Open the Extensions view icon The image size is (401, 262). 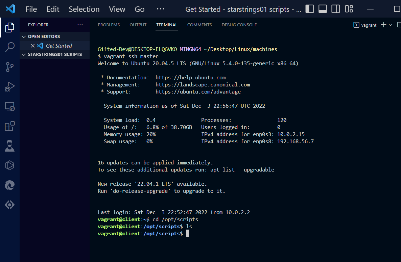(x=10, y=126)
